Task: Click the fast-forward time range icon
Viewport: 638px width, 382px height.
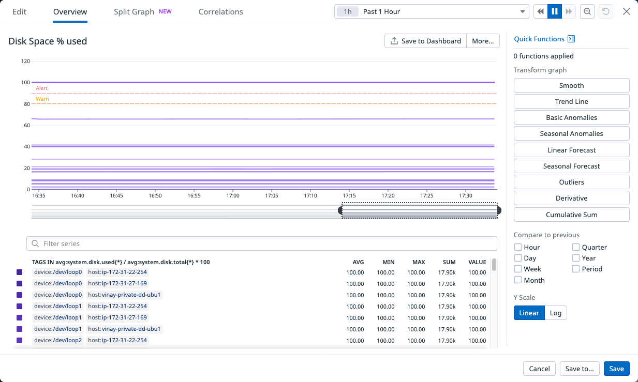Action: (569, 12)
